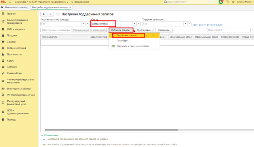The height and width of the screenshot is (147, 254).
Task: Open CRM и маркетинг section
Action: [16, 29]
